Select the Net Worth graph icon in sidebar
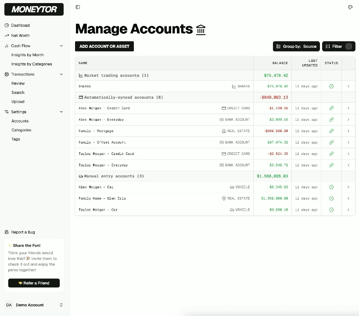This screenshot has height=316, width=359. [6, 36]
